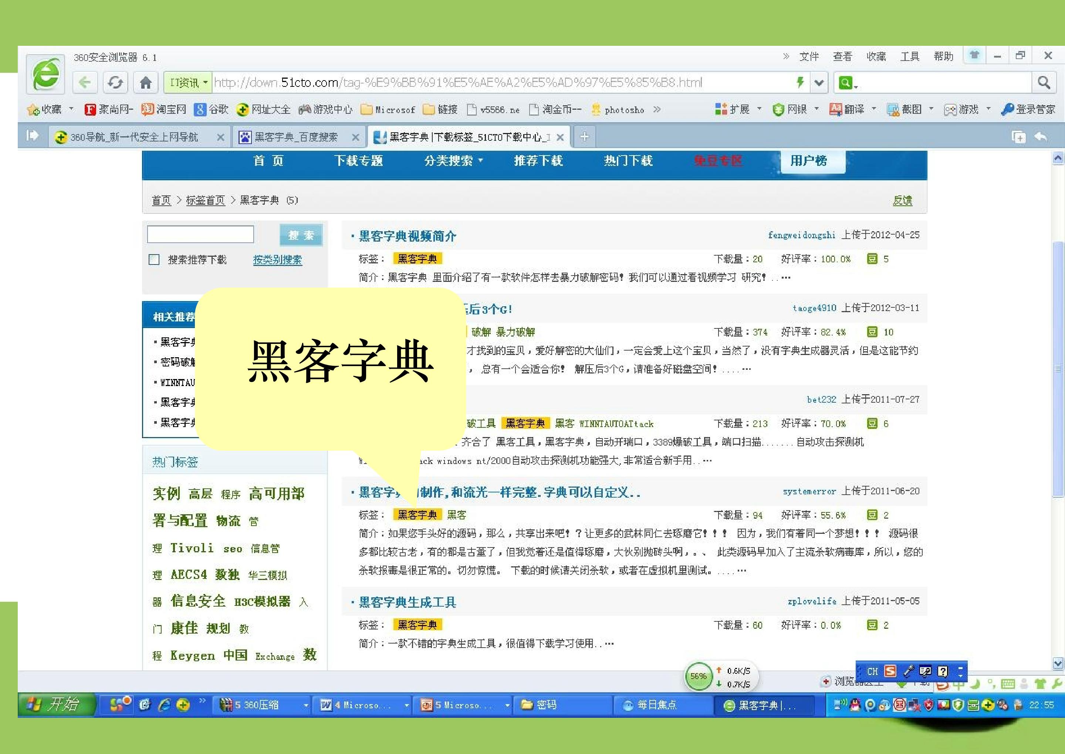The height and width of the screenshot is (754, 1065).
Task: Open the 帮助 menu
Action: click(944, 57)
